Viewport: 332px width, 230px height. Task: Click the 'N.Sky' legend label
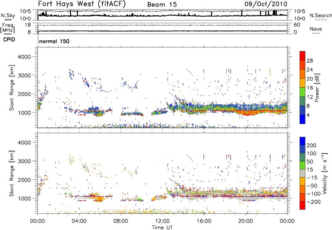click(8, 15)
